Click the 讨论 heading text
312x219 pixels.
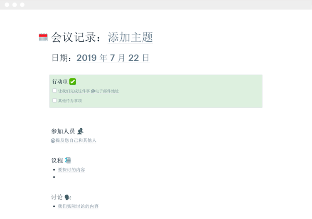pos(57,197)
